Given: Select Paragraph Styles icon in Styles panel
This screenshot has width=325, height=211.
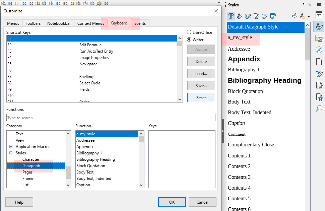Looking at the screenshot, I should [231, 16].
